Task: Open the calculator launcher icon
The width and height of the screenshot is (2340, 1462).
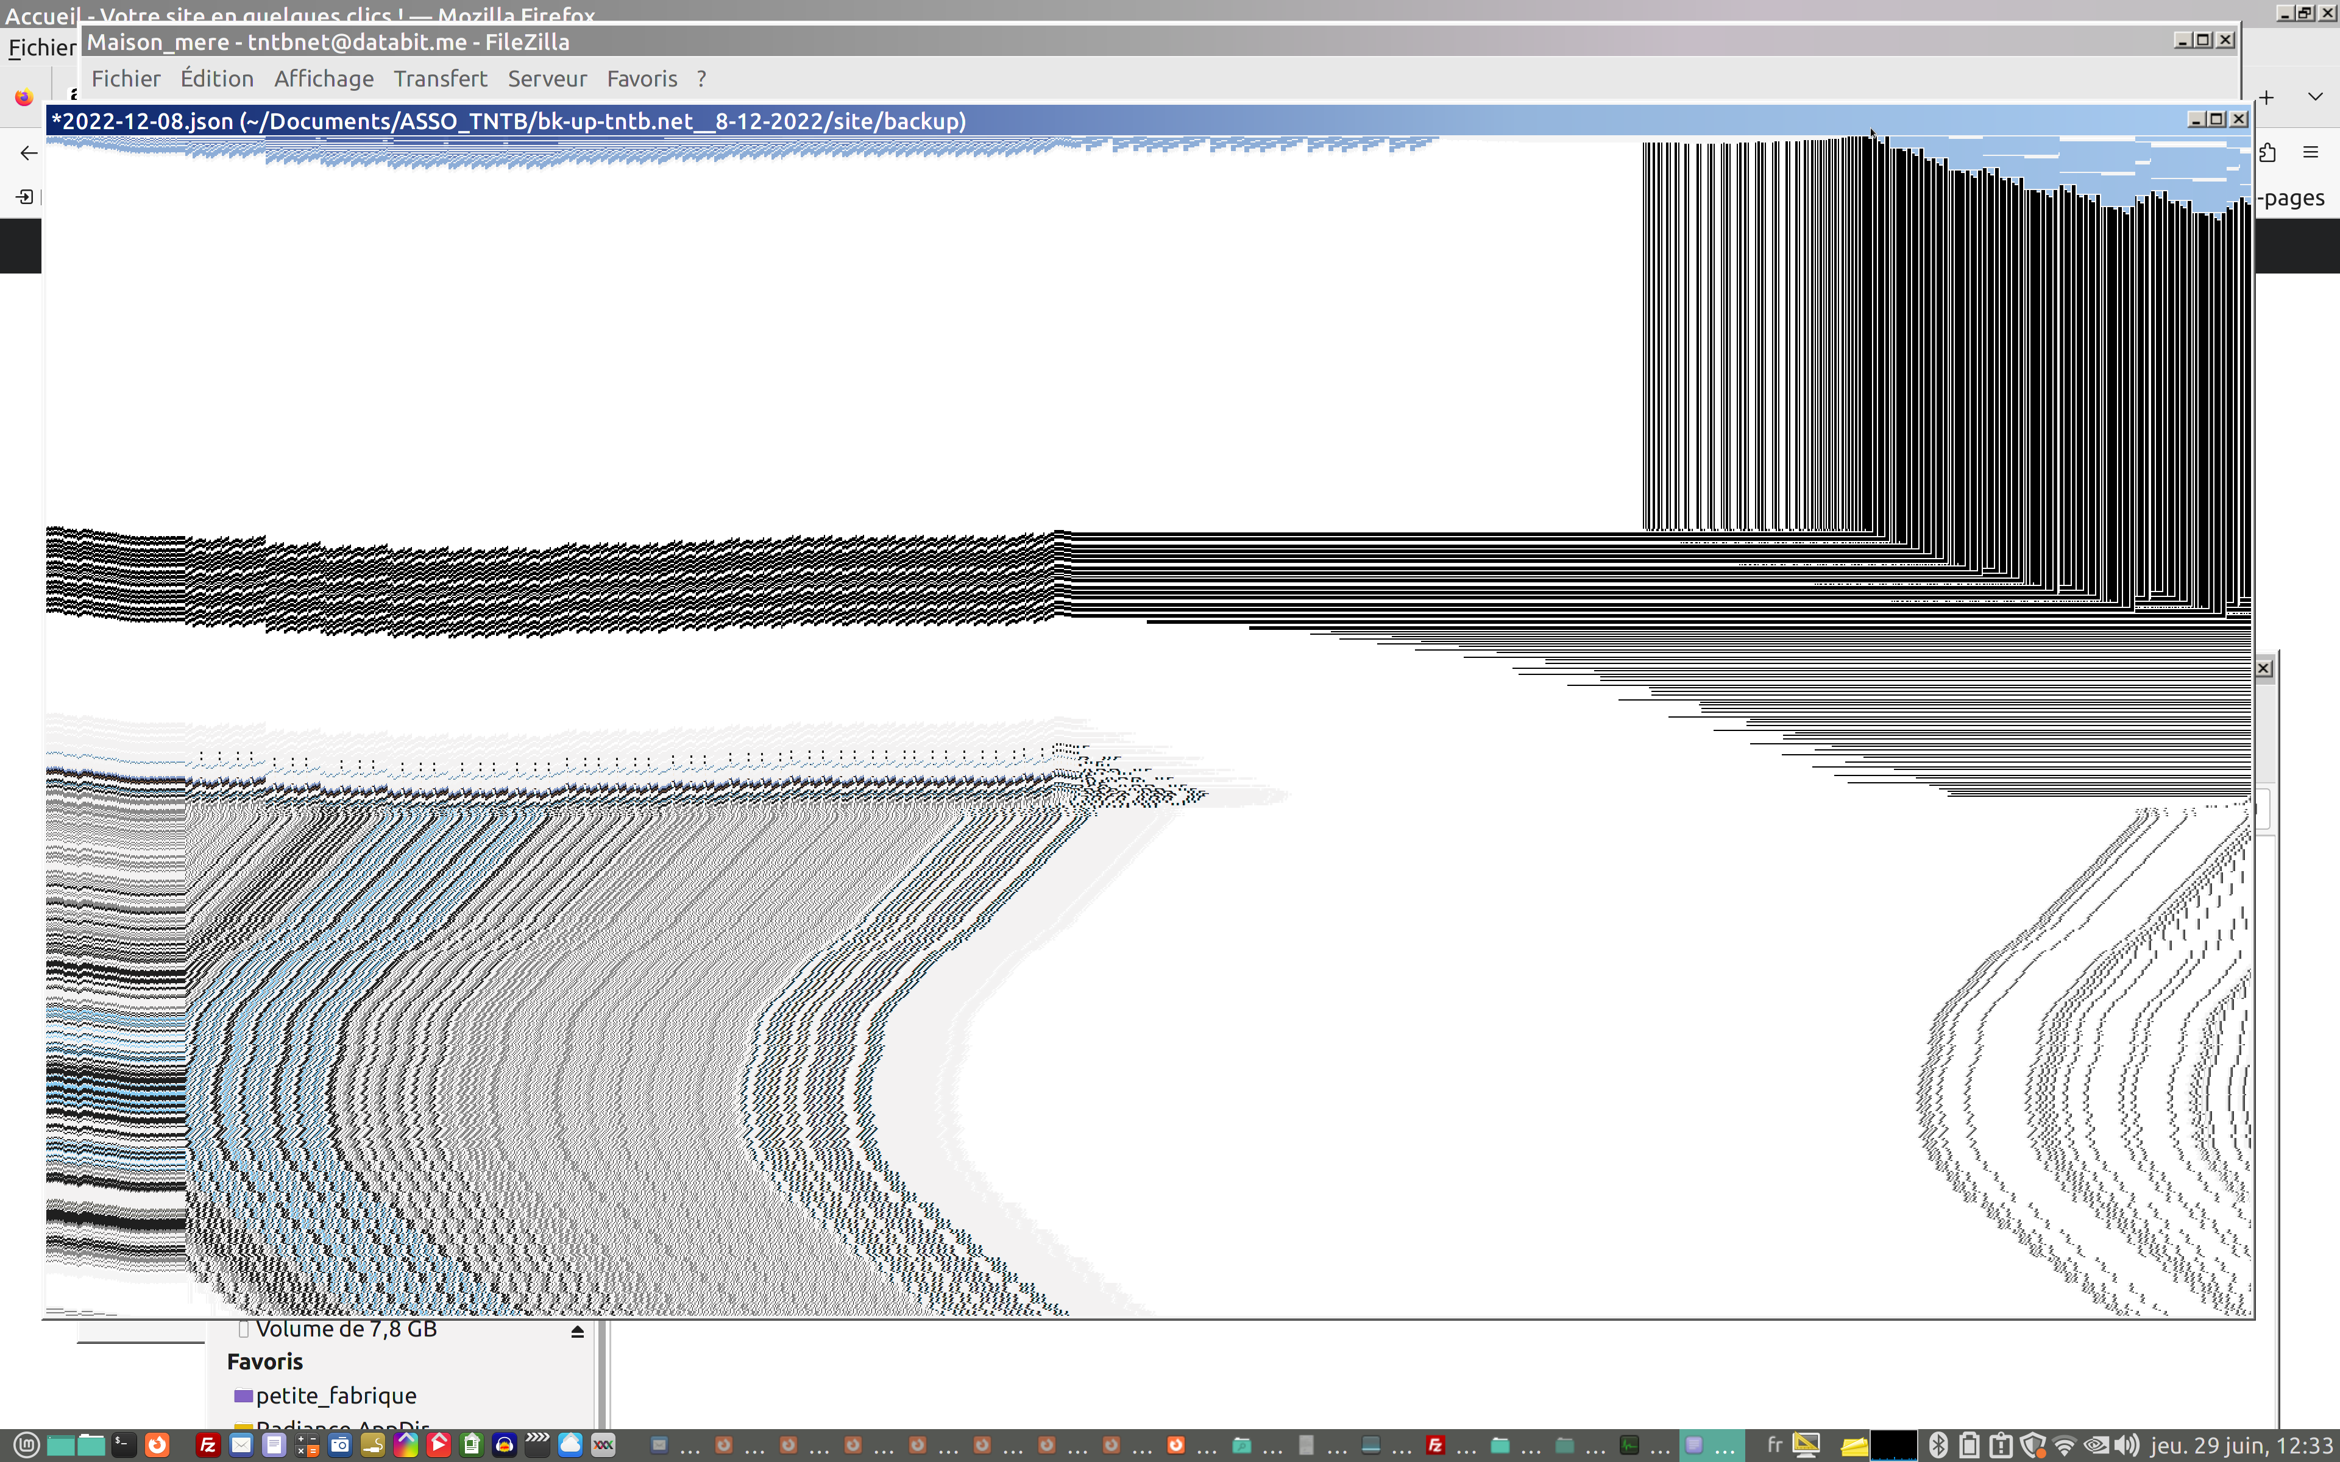Action: (308, 1446)
